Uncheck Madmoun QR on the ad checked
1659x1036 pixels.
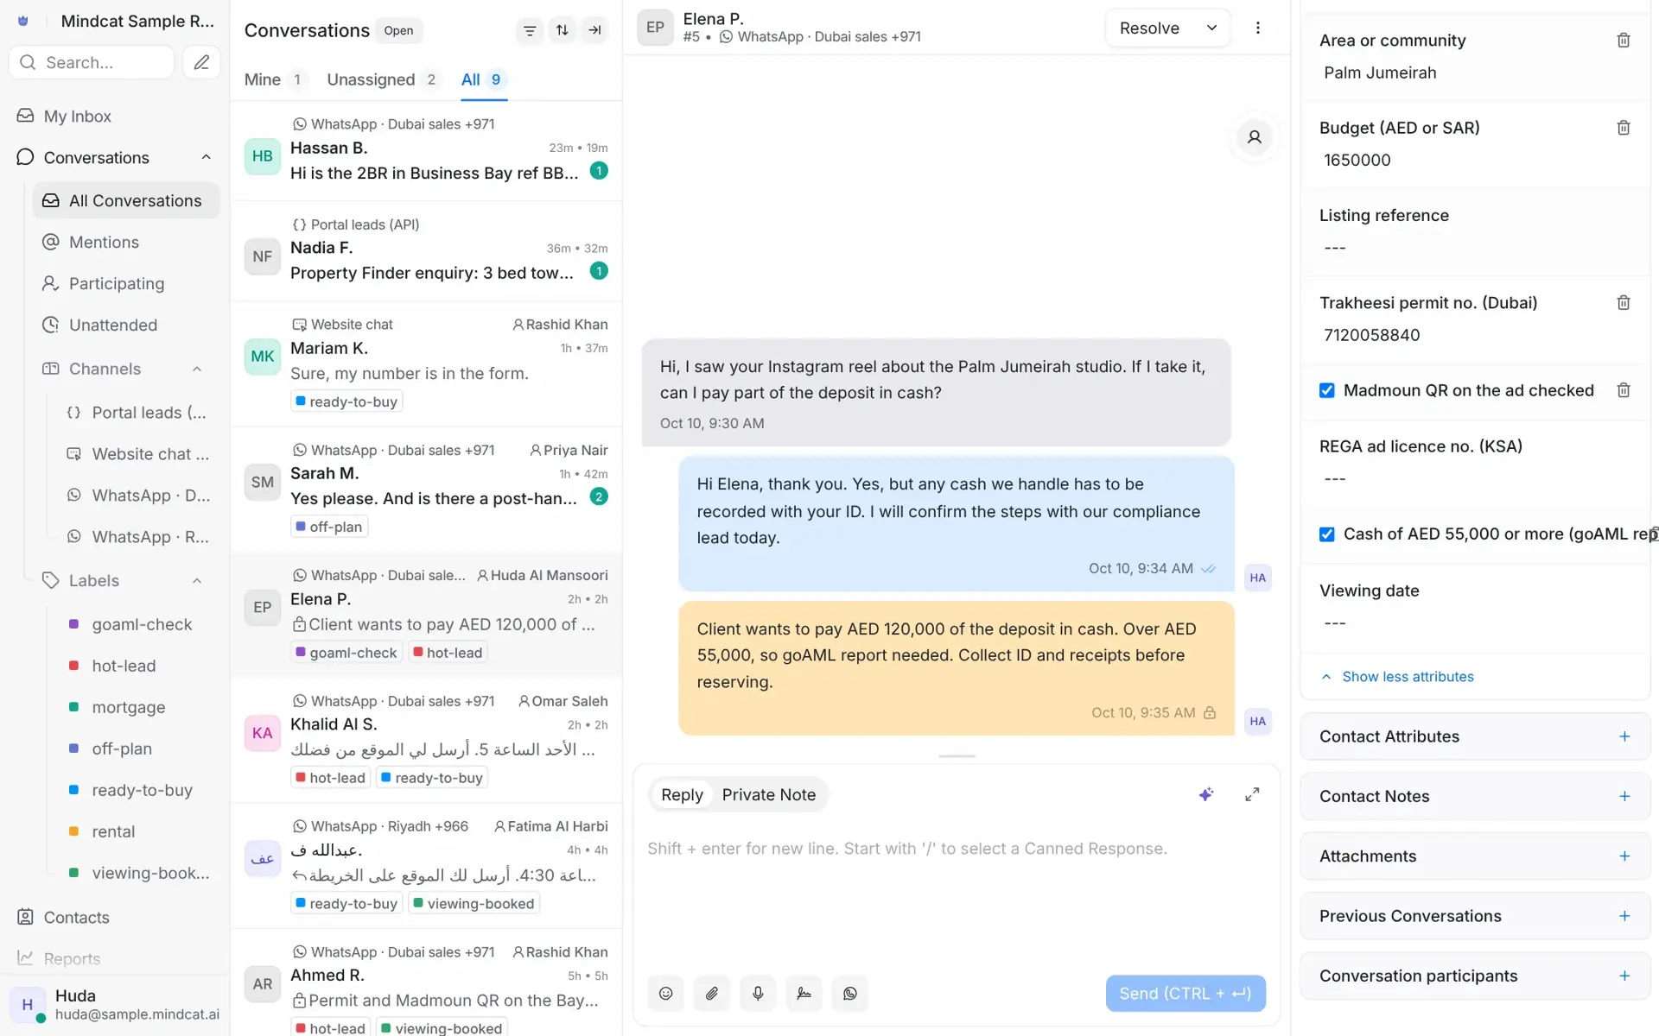coord(1327,391)
